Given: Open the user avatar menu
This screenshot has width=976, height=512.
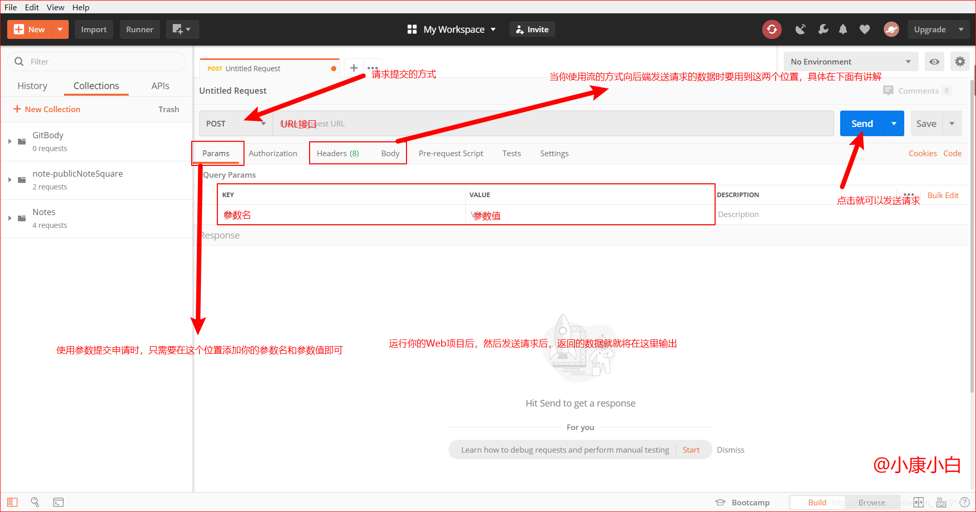Looking at the screenshot, I should point(891,30).
